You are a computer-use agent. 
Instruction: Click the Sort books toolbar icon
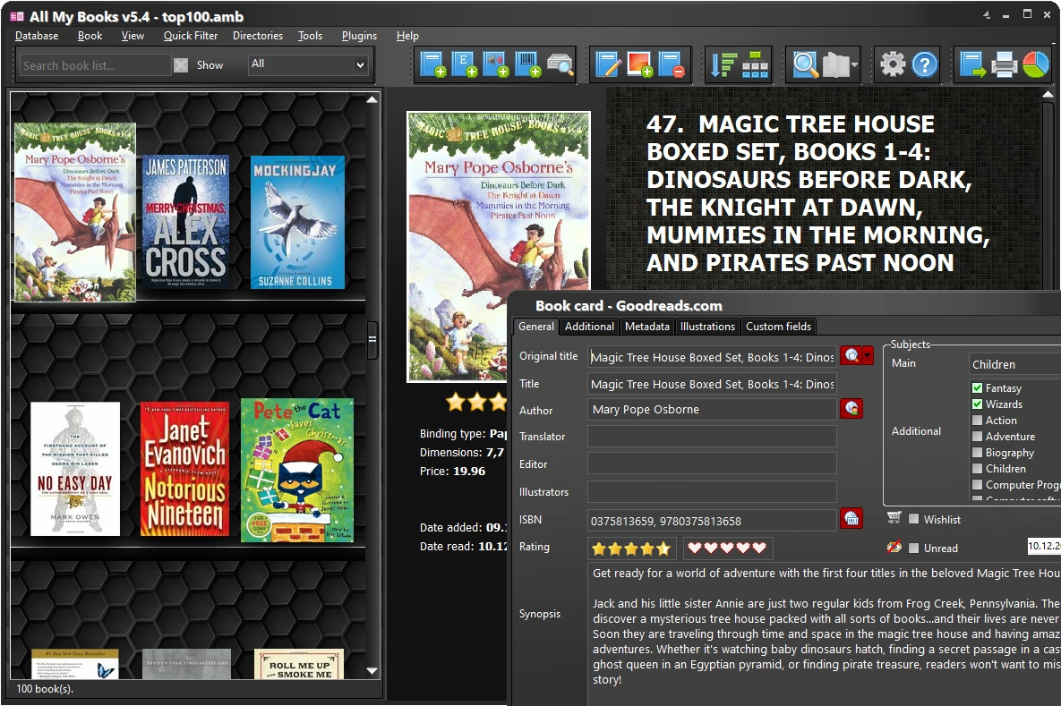pyautogui.click(x=723, y=65)
